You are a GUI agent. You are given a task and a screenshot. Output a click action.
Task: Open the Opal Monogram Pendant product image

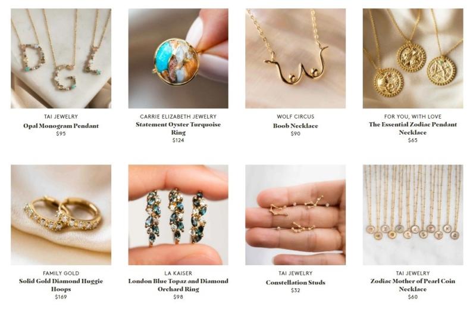click(61, 58)
